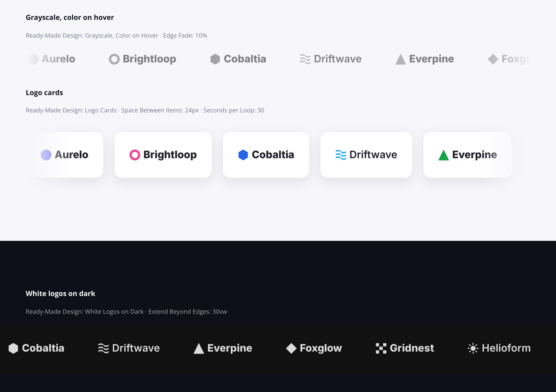
Task: Click the pink Brightloop ring in card
Action: coord(135,155)
